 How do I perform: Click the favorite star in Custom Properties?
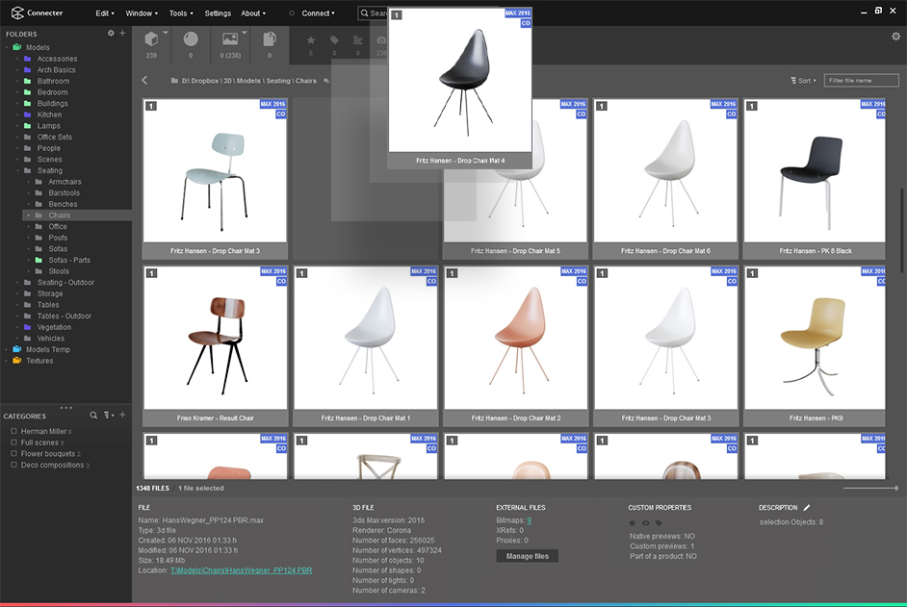633,523
